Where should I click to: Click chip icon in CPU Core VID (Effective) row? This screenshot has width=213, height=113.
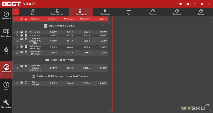pos(26,52)
